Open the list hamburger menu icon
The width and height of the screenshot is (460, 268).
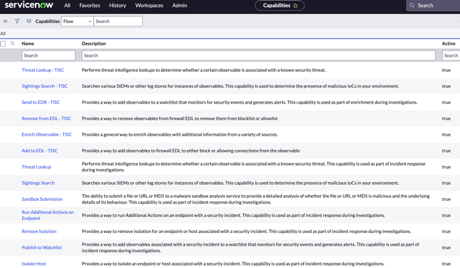(x=5, y=21)
